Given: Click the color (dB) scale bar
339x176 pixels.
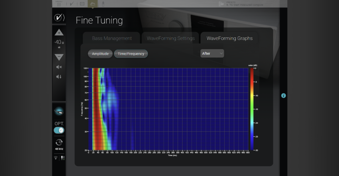Looking at the screenshot, I should (x=252, y=109).
